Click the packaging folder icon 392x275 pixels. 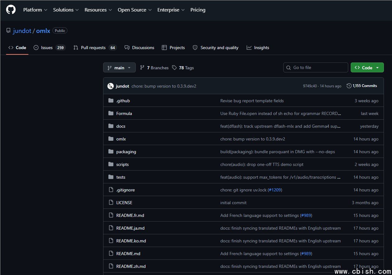tap(111, 152)
